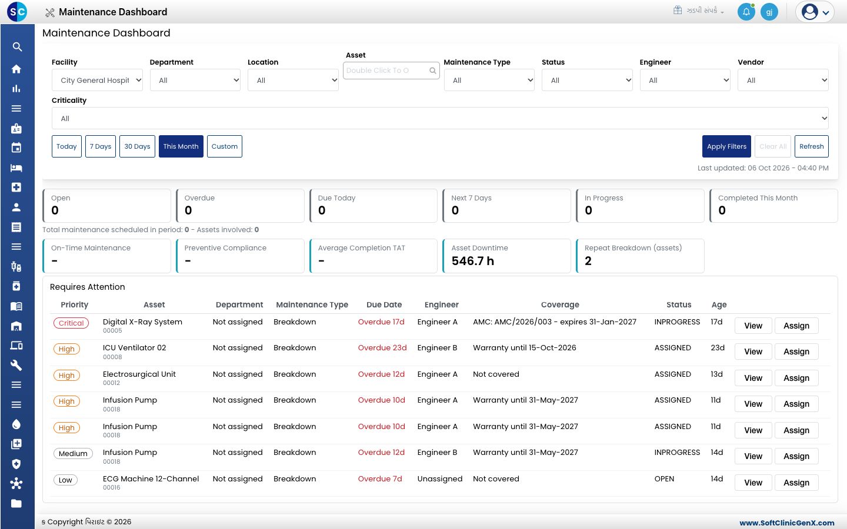
Task: Select the Today date range
Action: (66, 146)
